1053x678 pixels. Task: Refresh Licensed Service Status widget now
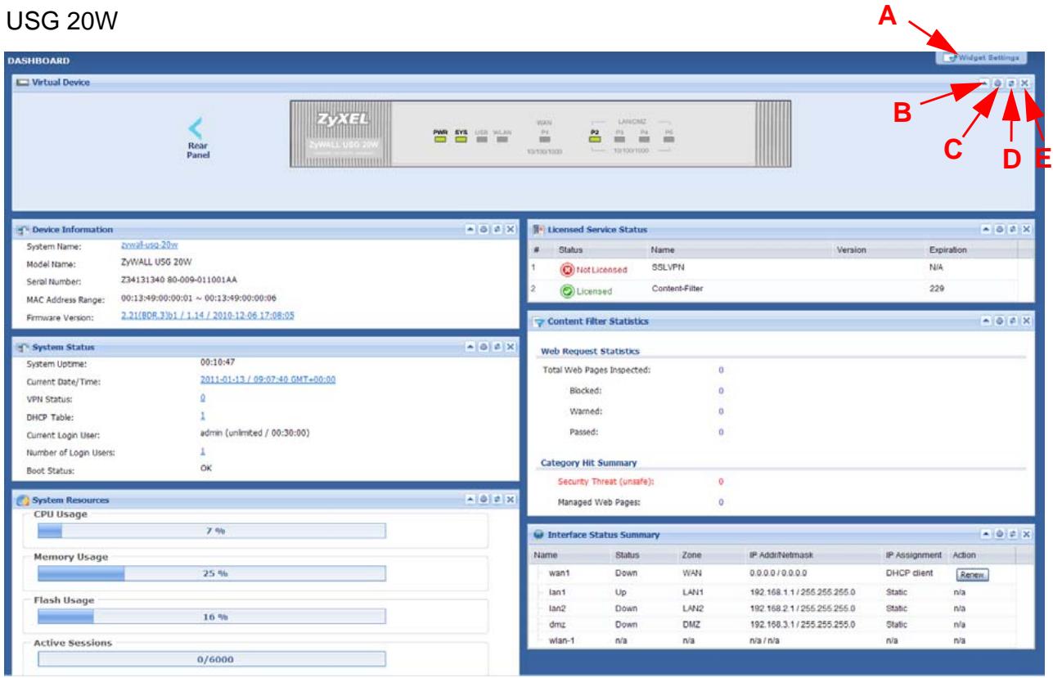(1013, 230)
